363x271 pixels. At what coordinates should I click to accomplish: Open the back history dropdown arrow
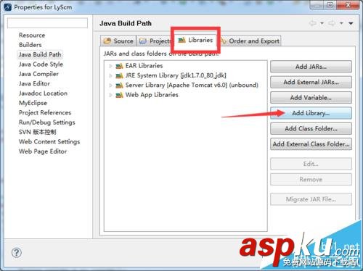(x=322, y=23)
